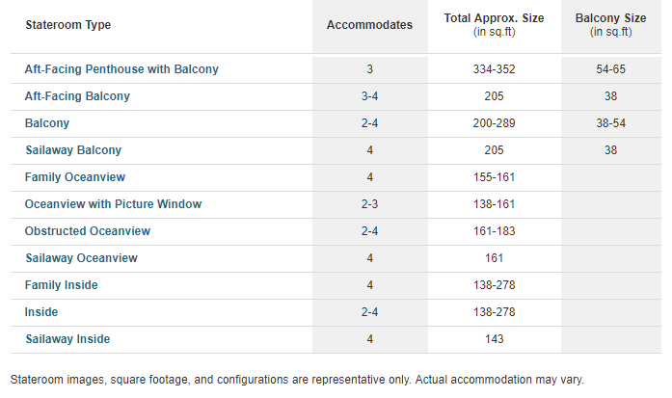Select the Obstructed Oceanview link
This screenshot has width=672, height=398.
(x=88, y=231)
